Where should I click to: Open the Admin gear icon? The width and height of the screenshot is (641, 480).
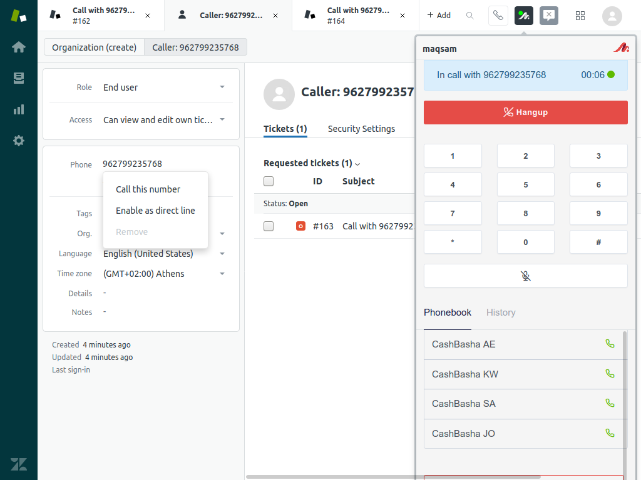pos(19,141)
